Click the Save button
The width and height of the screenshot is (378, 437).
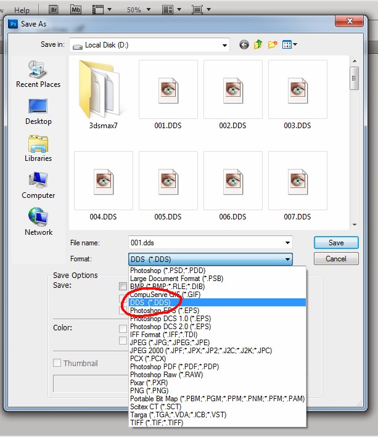pos(336,243)
